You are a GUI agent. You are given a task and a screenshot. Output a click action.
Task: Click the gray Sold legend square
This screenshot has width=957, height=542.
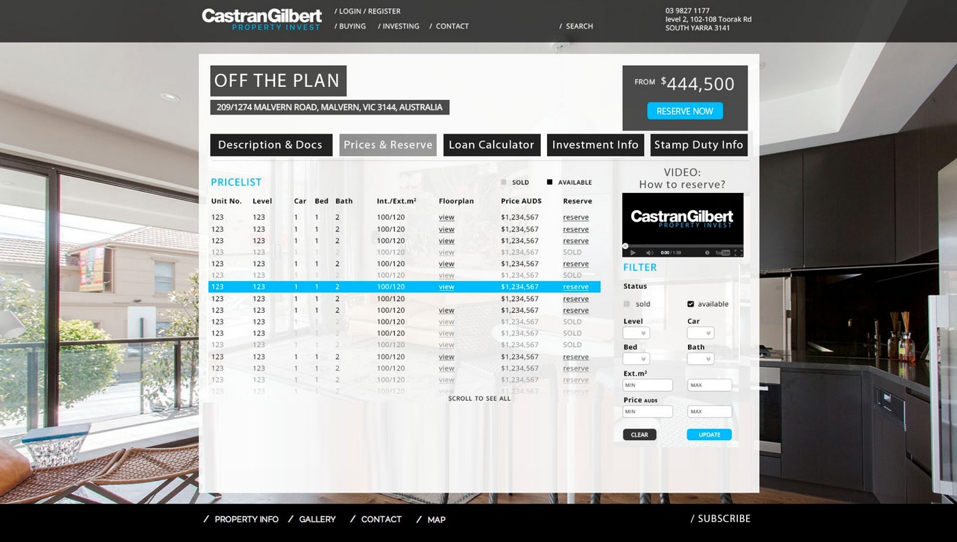(x=504, y=182)
